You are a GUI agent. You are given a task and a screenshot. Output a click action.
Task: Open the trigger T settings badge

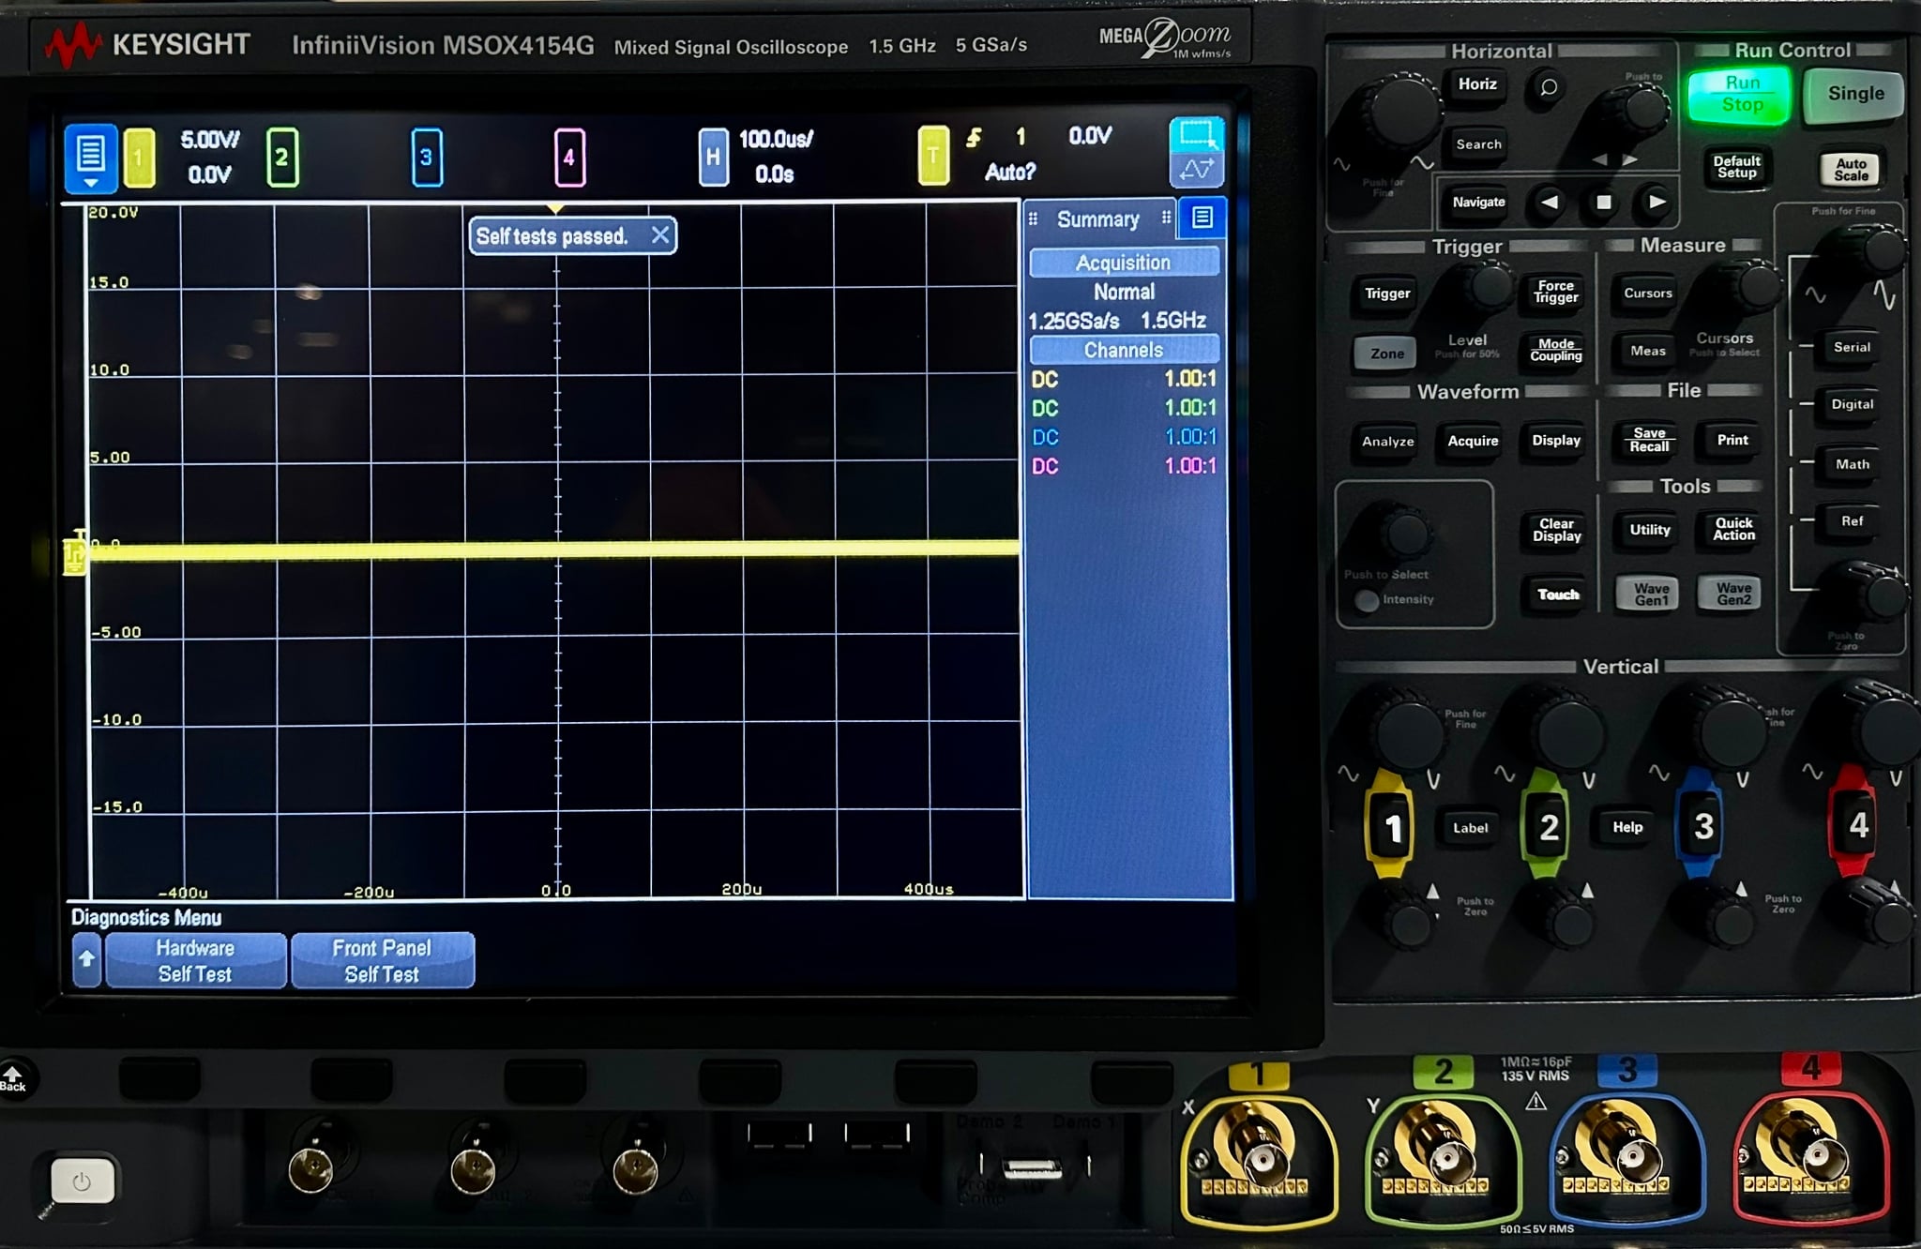pyautogui.click(x=932, y=156)
